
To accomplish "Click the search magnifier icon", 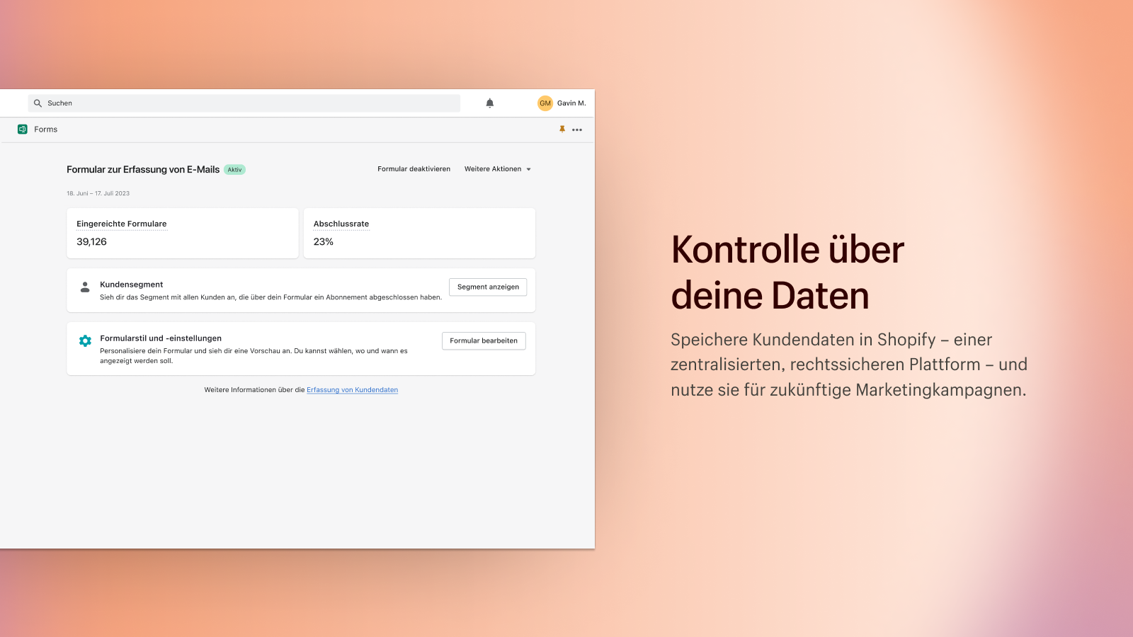I will click(x=38, y=103).
